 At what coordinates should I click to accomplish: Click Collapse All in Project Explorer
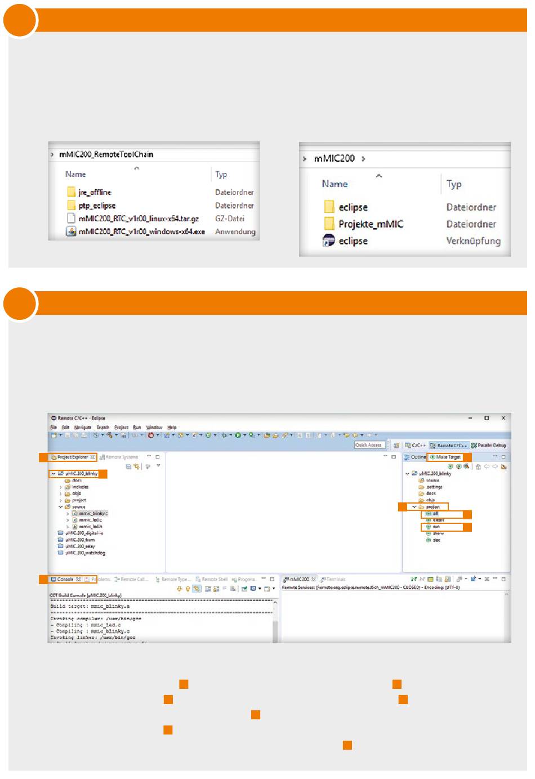(128, 467)
